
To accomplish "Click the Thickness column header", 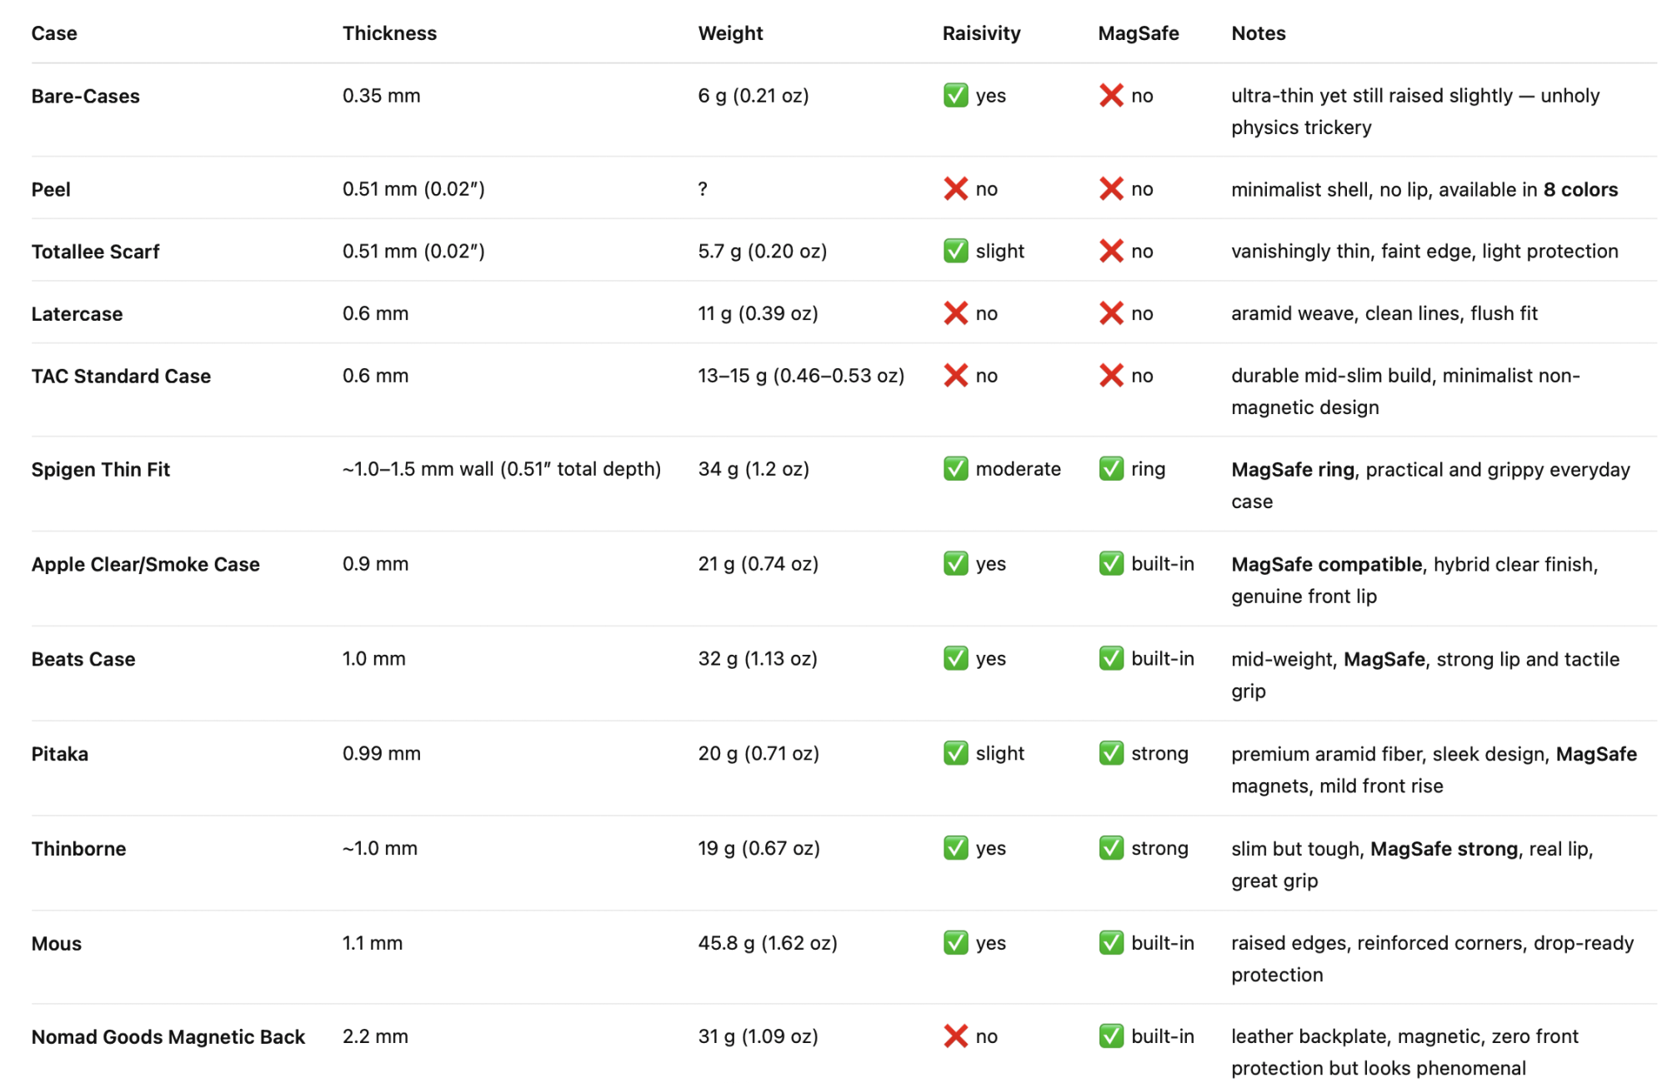I will pos(389,33).
